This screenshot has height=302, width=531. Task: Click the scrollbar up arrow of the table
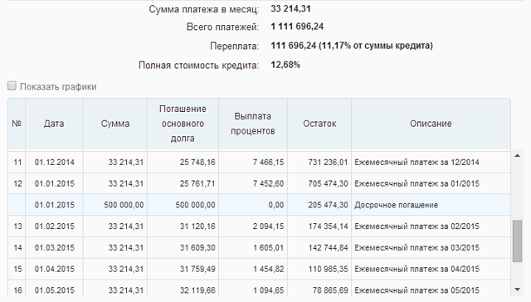coord(517,156)
